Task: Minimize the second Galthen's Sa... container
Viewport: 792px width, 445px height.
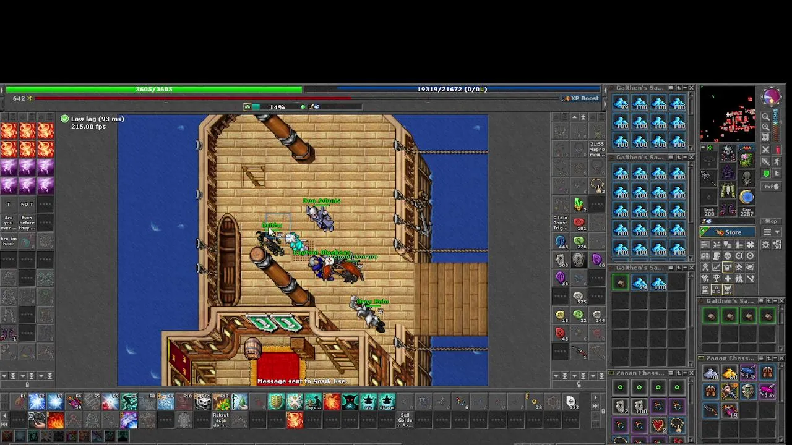Action: pyautogui.click(x=685, y=157)
